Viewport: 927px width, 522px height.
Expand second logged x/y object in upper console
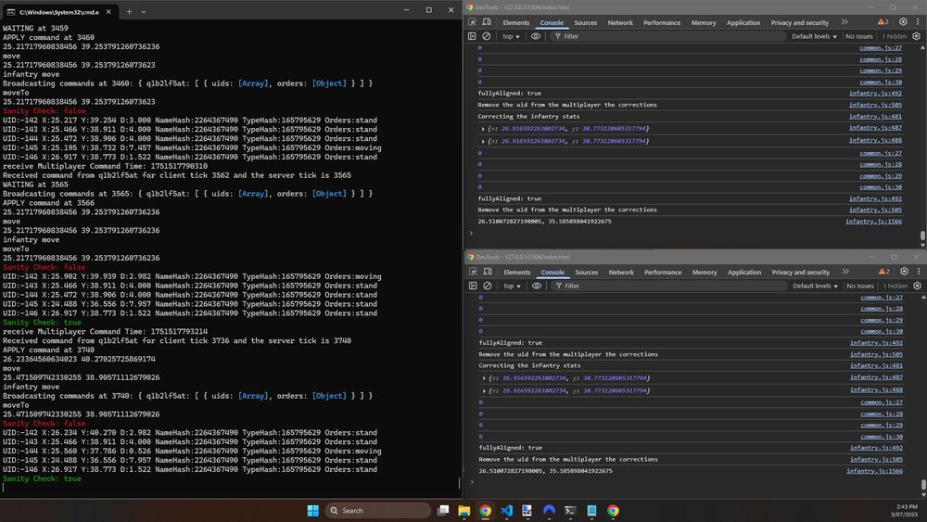[x=483, y=141]
